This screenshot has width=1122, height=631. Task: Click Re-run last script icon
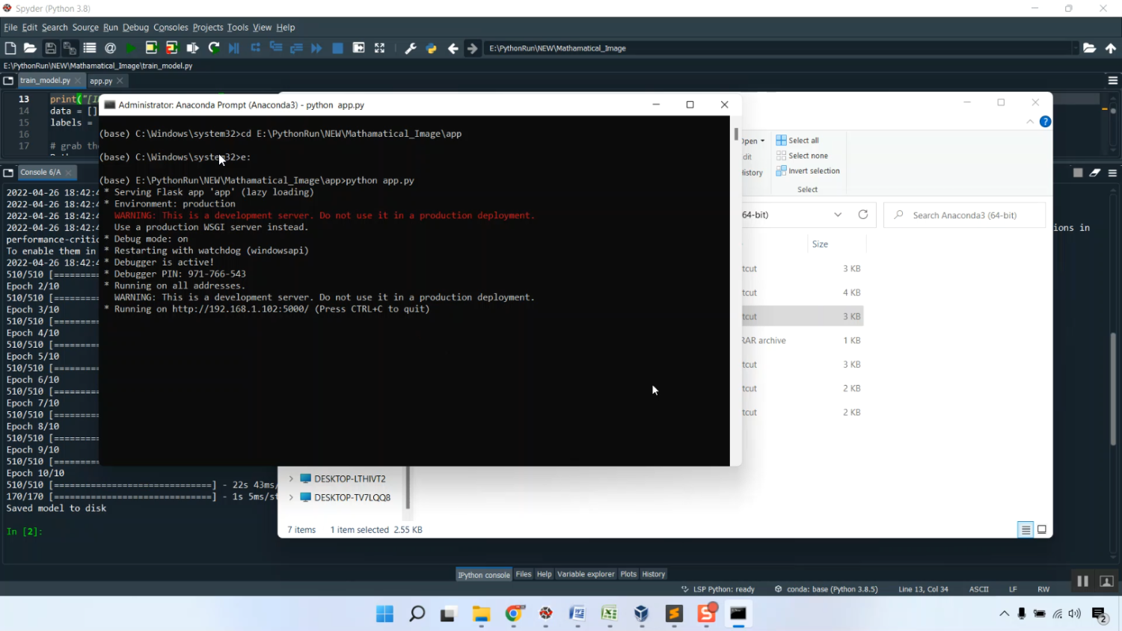(214, 48)
